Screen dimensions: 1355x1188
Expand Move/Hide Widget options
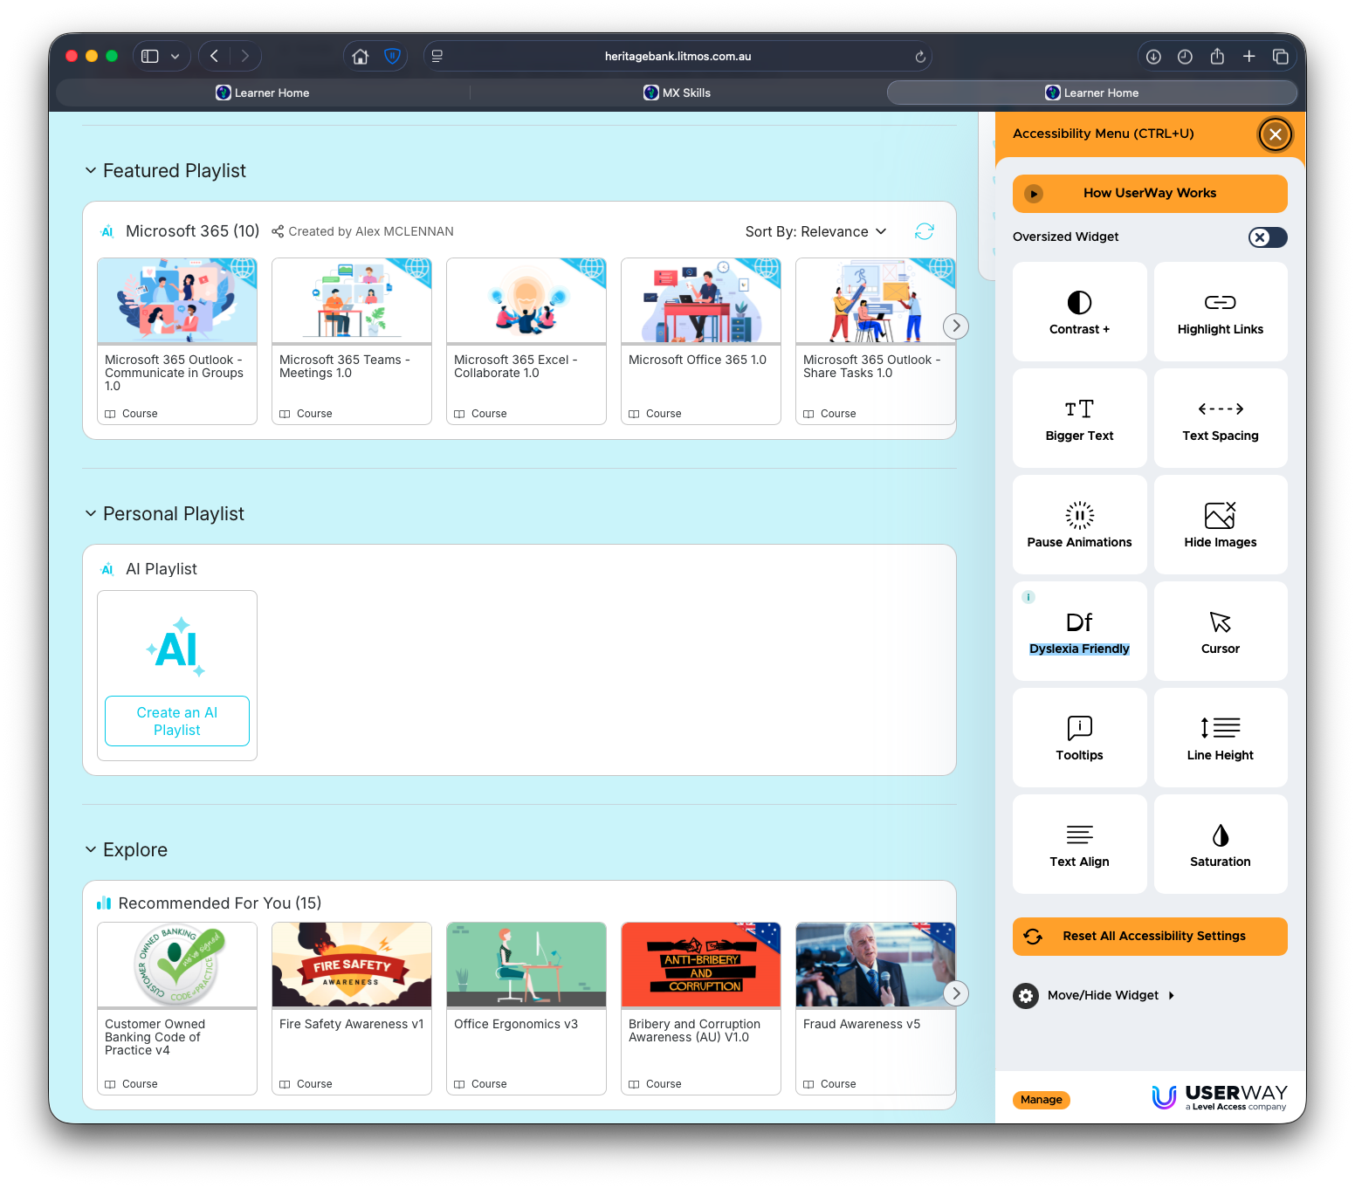coord(1095,995)
